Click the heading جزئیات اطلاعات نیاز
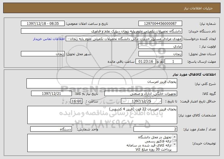Screen dimensions: 224x159 pos(198,8)
